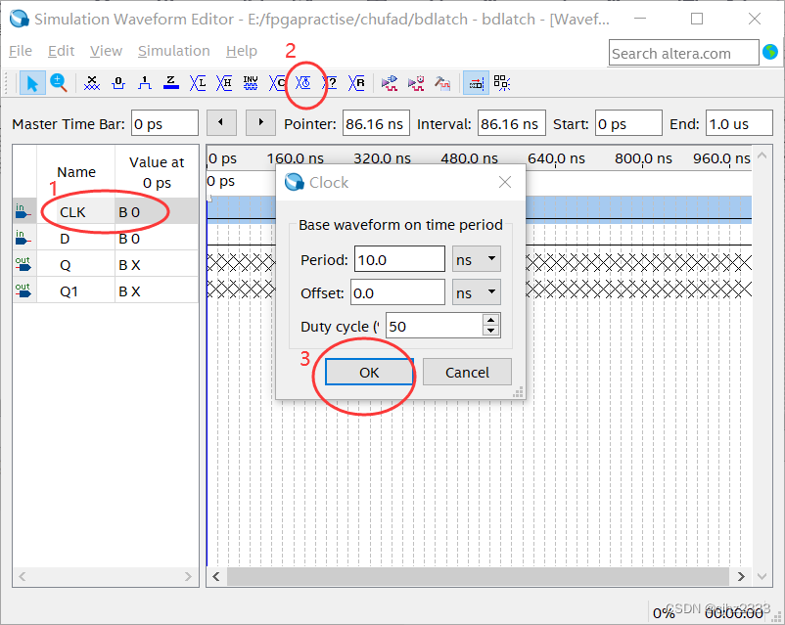
Task: Open the File menu
Action: tap(21, 51)
